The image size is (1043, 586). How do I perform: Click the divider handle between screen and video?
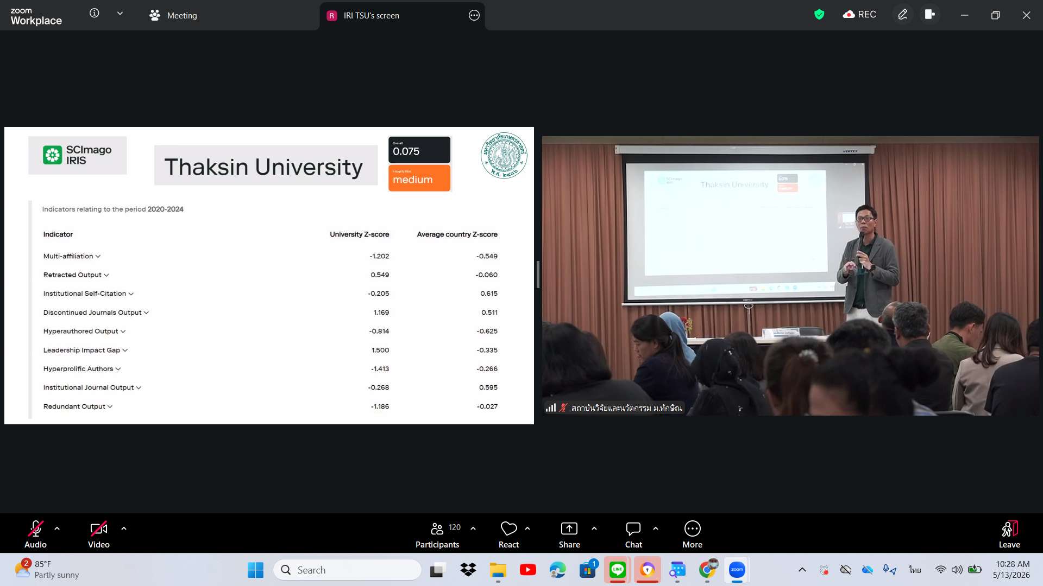538,275
